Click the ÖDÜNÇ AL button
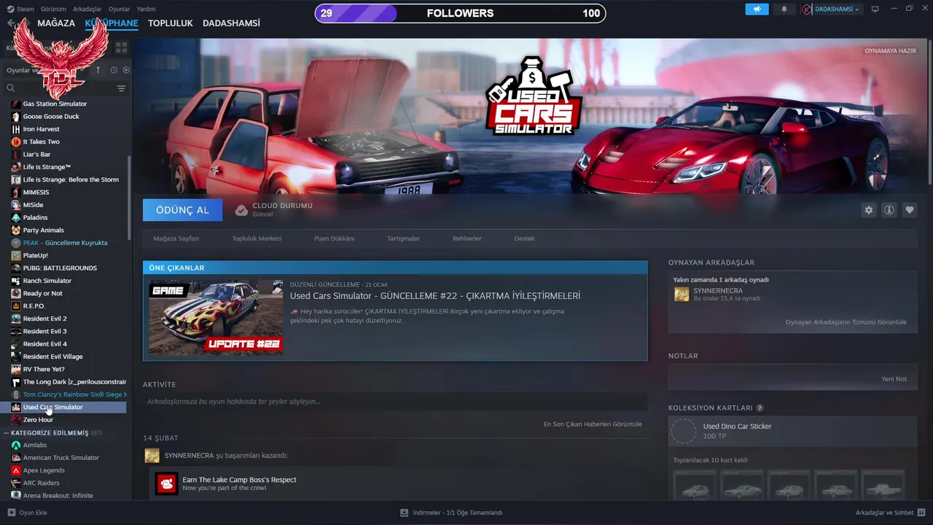This screenshot has width=933, height=525. (182, 210)
